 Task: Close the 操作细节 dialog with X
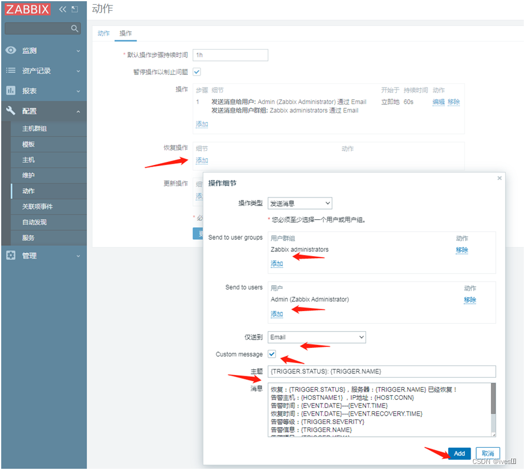pos(499,178)
